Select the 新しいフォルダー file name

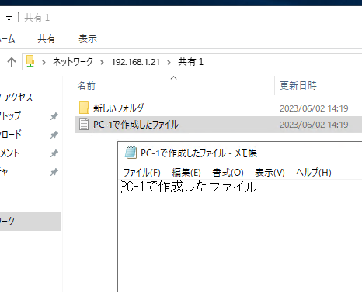point(121,108)
